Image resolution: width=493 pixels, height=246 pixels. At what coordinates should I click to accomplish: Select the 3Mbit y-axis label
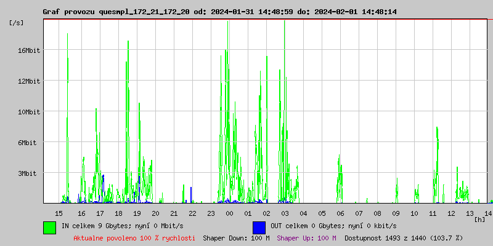[x=28, y=173]
